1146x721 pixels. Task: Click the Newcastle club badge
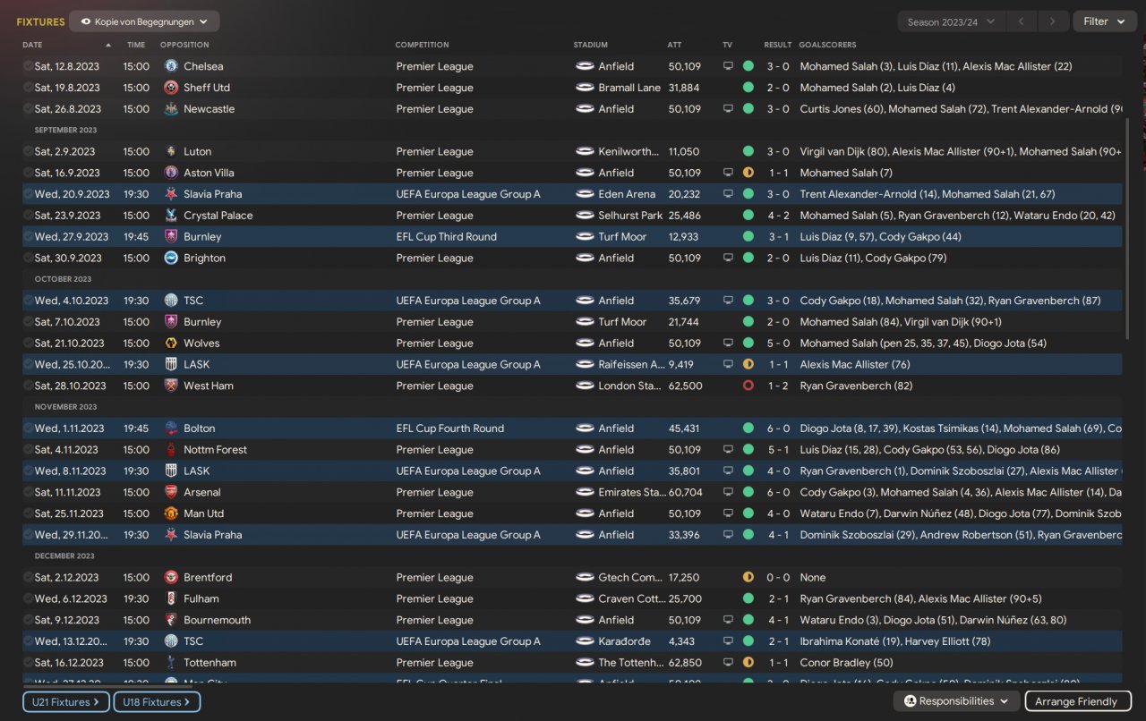tap(171, 109)
